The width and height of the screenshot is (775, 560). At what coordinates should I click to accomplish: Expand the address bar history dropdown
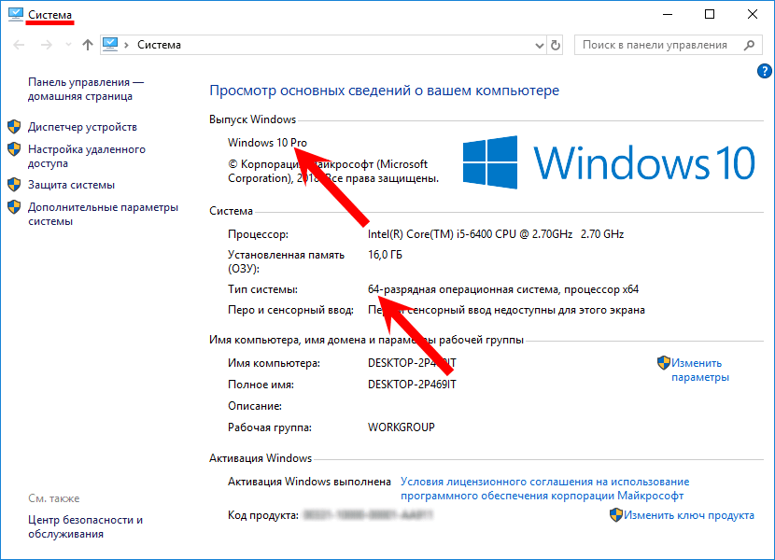[x=540, y=46]
